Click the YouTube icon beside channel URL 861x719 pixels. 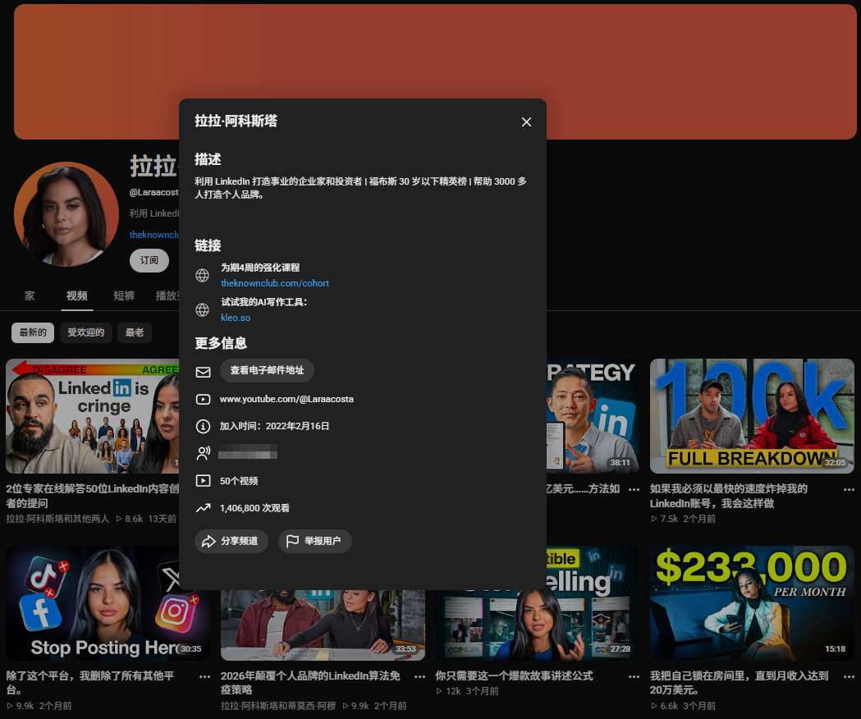pyautogui.click(x=204, y=400)
